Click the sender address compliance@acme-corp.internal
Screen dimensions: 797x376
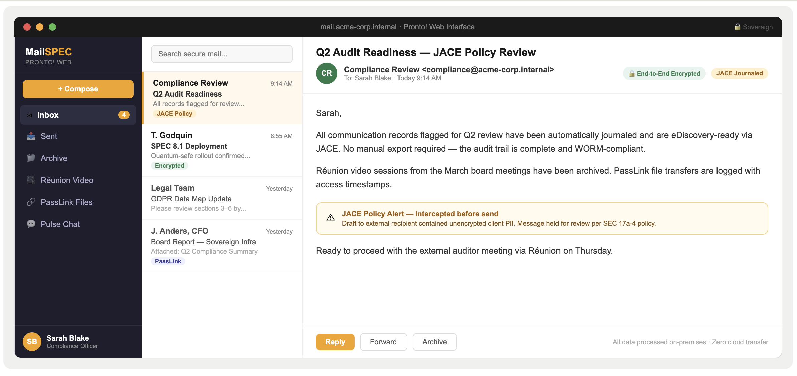click(488, 70)
